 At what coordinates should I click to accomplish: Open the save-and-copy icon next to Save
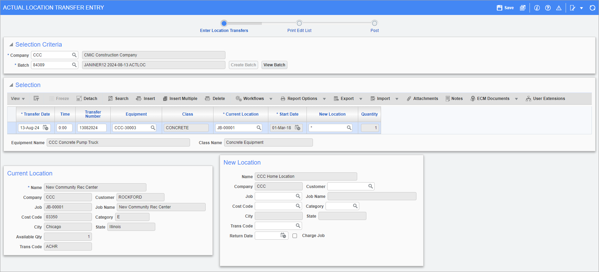pyautogui.click(x=523, y=8)
